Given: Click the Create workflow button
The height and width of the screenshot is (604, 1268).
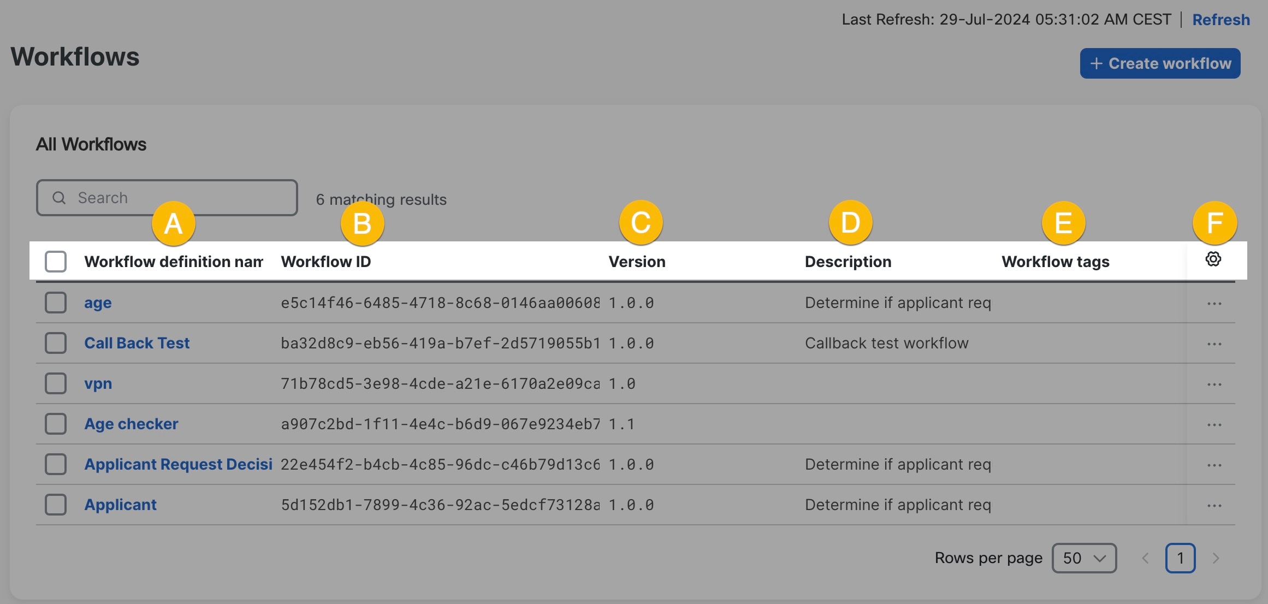Looking at the screenshot, I should pos(1160,63).
